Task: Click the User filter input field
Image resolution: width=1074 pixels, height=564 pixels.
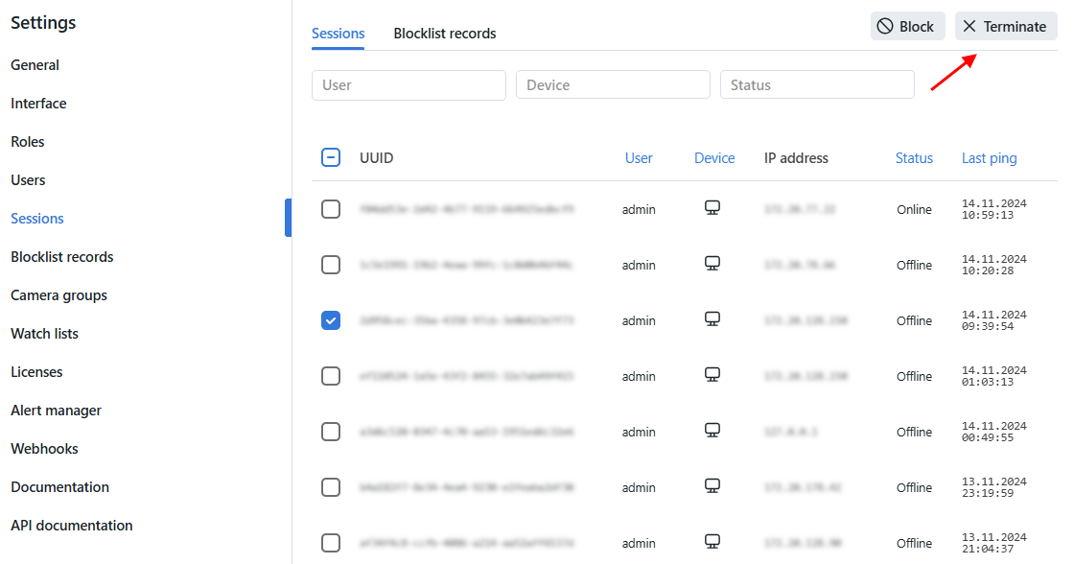Action: tap(409, 85)
